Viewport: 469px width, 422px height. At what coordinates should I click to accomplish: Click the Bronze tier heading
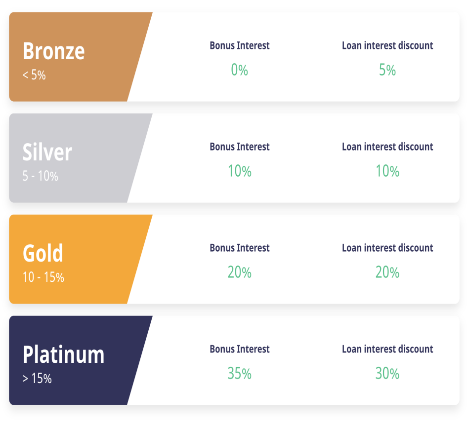(53, 51)
